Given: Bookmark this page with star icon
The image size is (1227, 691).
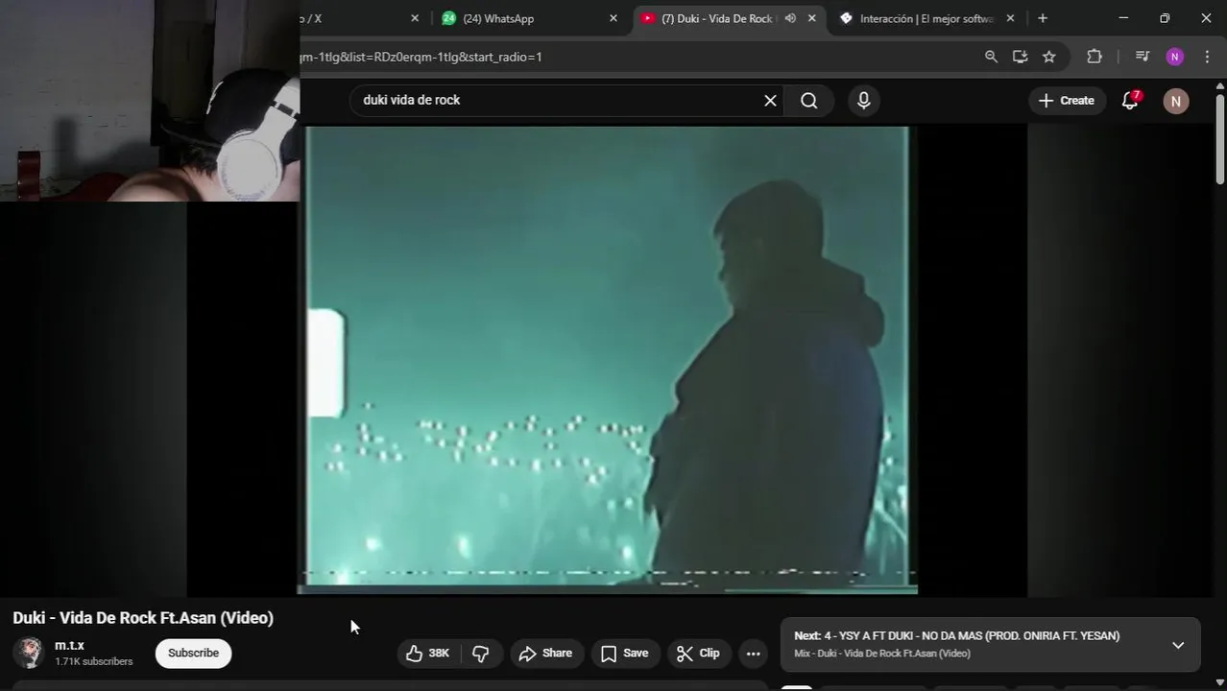Looking at the screenshot, I should [x=1049, y=57].
